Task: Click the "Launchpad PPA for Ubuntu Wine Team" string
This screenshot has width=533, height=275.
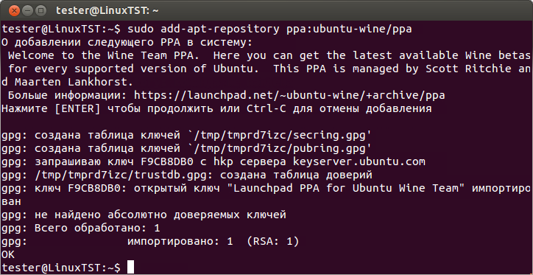Action: pyautogui.click(x=342, y=188)
